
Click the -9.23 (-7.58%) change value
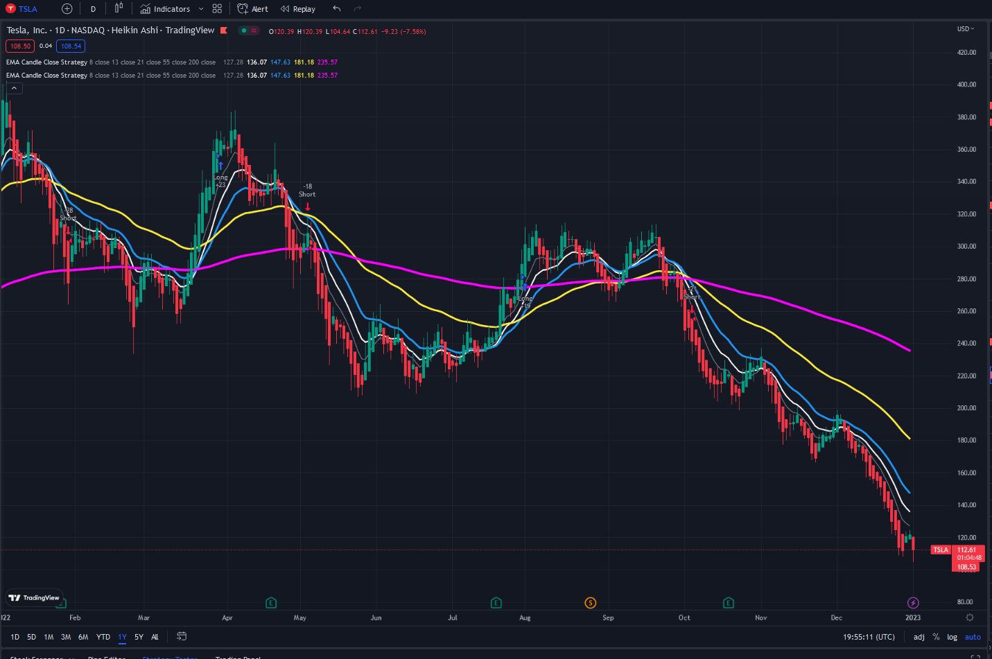coord(403,32)
